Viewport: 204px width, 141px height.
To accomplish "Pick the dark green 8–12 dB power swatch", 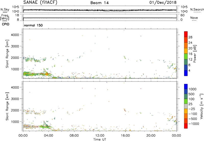I will (x=186, y=62).
